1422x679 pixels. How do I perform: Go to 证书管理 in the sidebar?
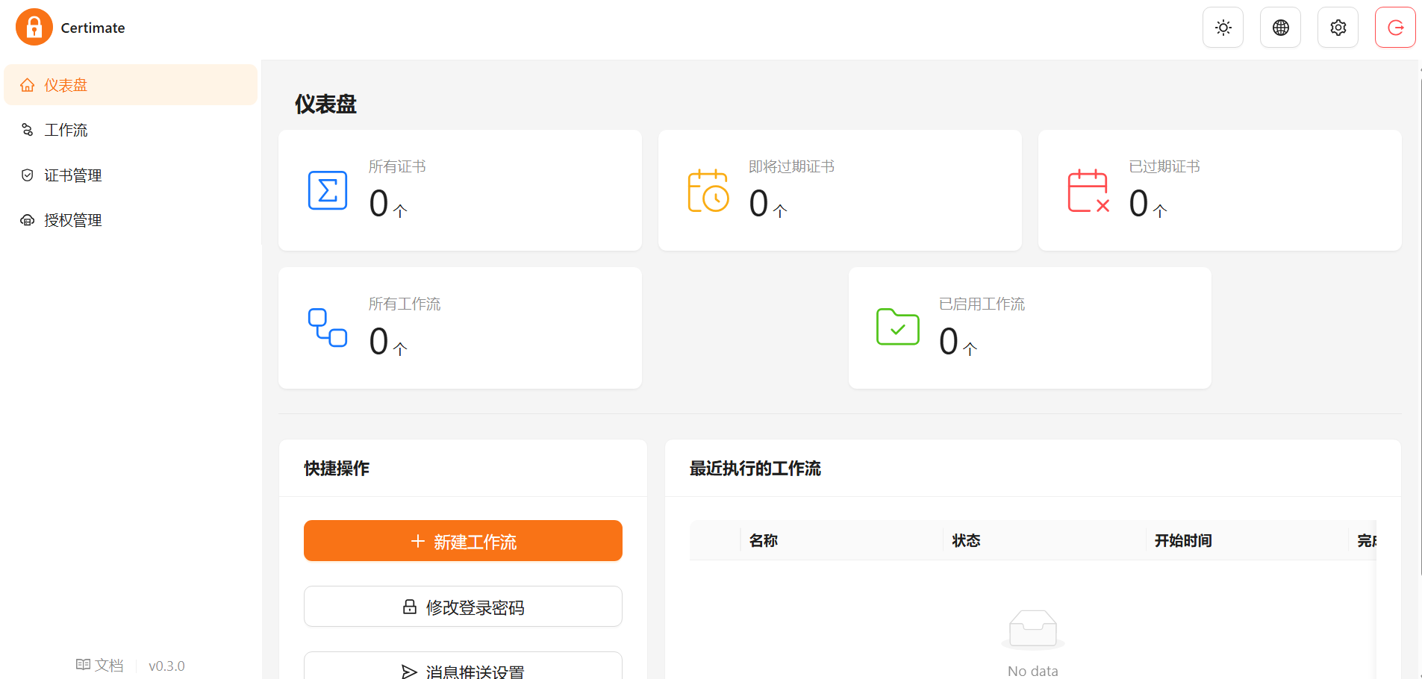tap(72, 175)
